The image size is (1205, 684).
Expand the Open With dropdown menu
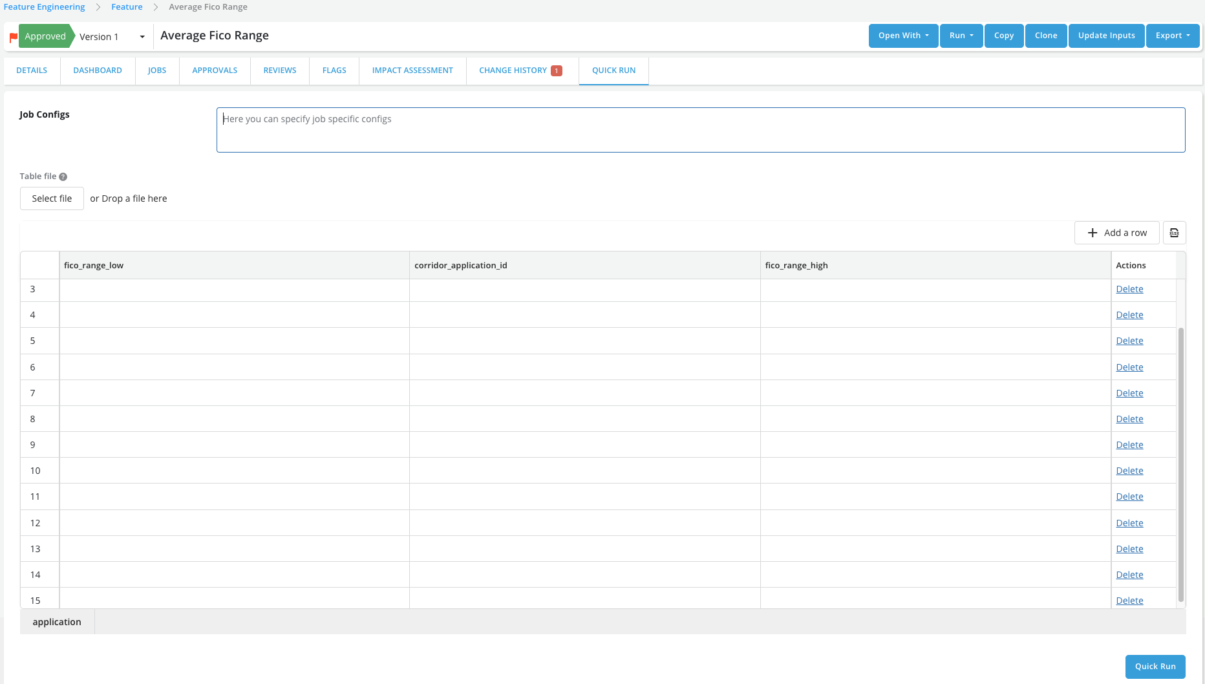903,36
